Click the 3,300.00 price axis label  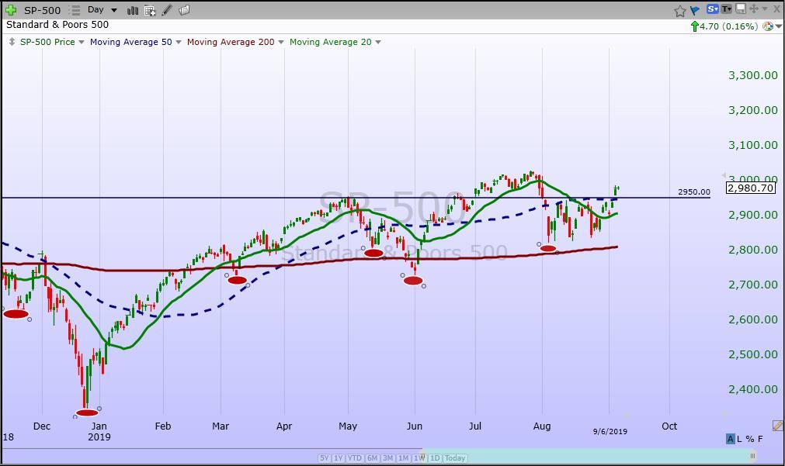[753, 75]
